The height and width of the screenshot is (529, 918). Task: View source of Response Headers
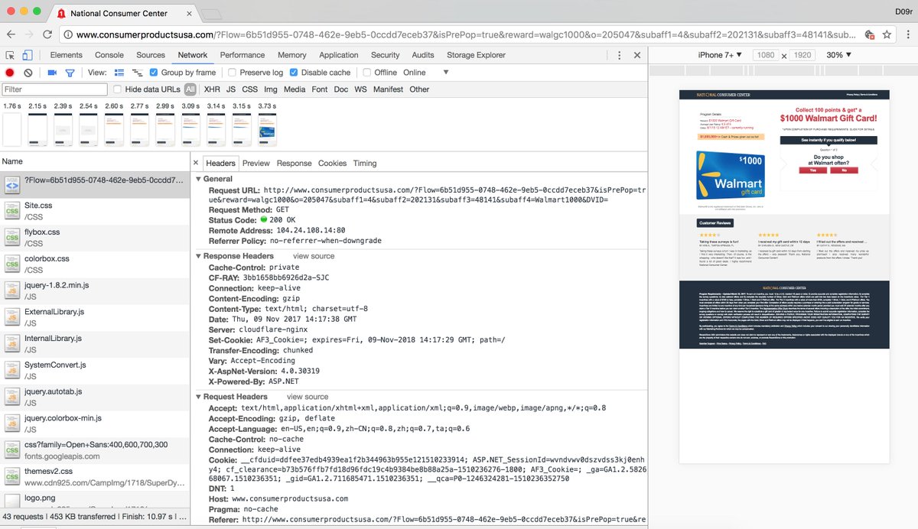[x=314, y=256]
